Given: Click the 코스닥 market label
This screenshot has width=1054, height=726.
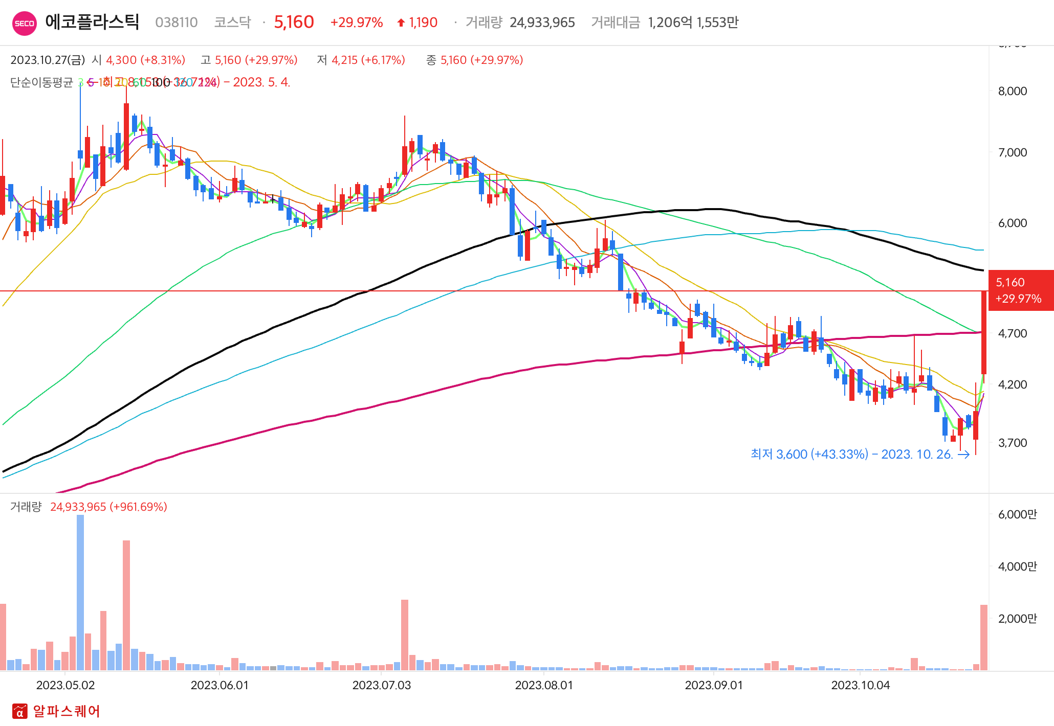Looking at the screenshot, I should click(232, 22).
